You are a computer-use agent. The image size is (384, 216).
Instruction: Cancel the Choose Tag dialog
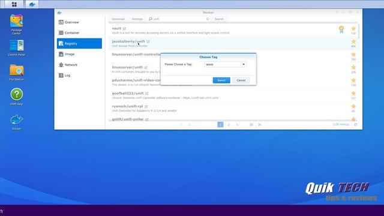[241, 80]
